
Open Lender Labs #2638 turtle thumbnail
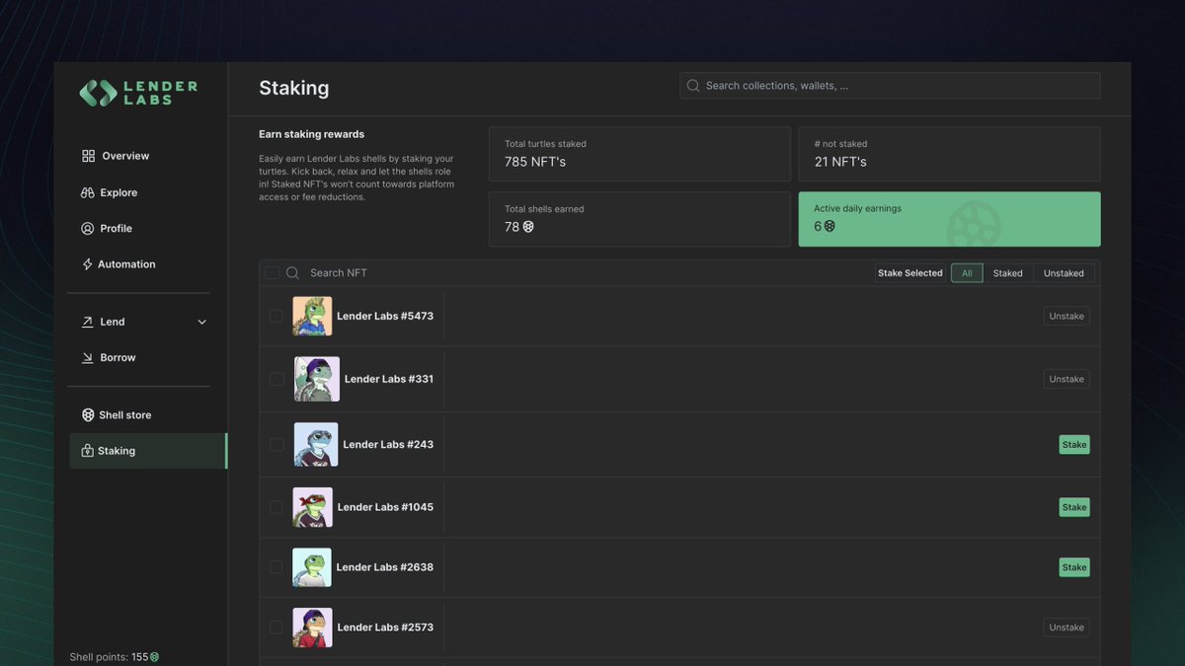click(x=312, y=567)
